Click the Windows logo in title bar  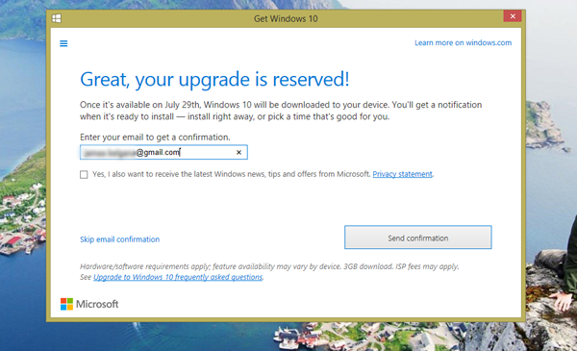pos(57,18)
